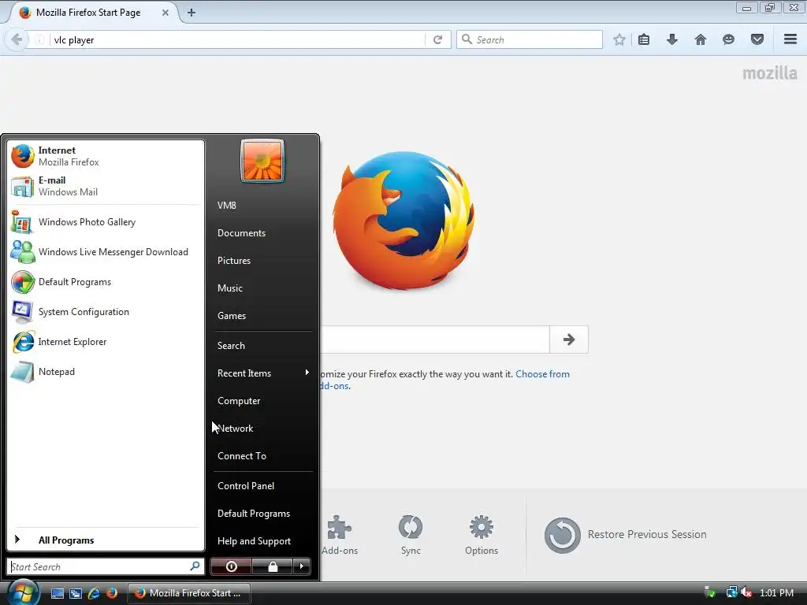Open Sync from start page footer

click(x=411, y=535)
